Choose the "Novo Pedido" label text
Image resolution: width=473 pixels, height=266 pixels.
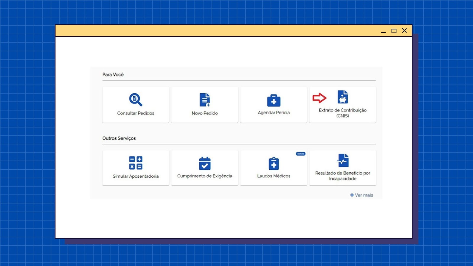click(x=205, y=113)
